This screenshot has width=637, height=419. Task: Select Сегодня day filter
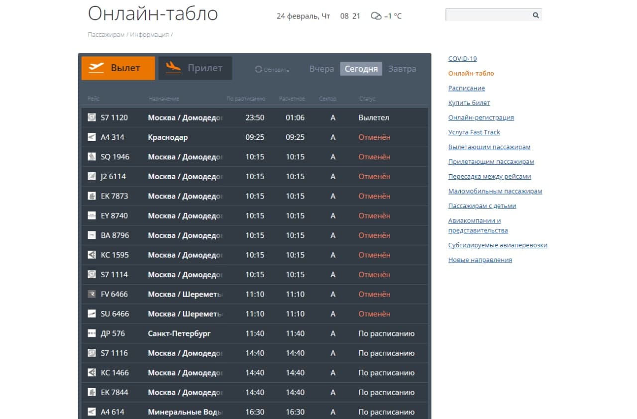point(361,69)
